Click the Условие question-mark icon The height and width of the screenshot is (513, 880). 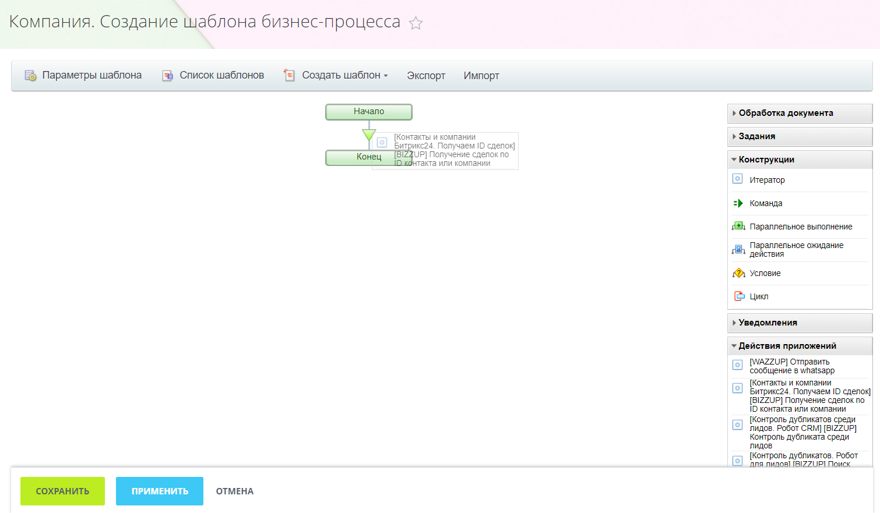coord(739,273)
